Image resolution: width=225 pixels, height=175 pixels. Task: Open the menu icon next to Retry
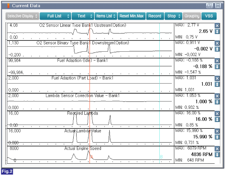218,6
